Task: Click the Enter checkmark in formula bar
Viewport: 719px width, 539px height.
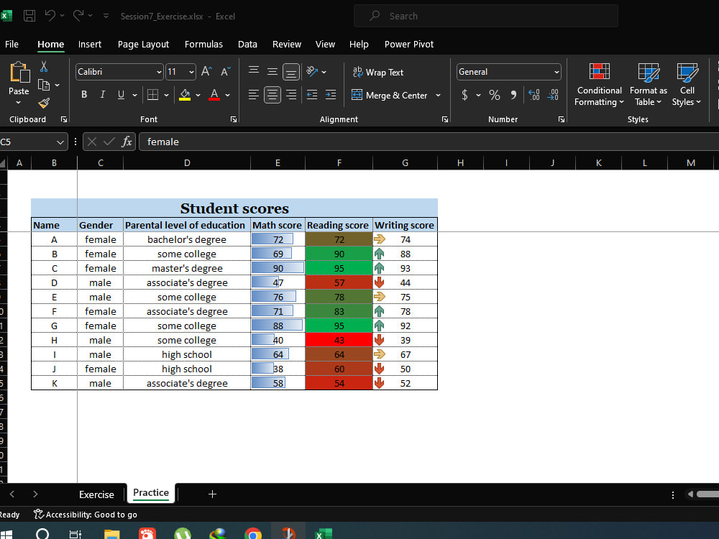Action: pyautogui.click(x=109, y=142)
